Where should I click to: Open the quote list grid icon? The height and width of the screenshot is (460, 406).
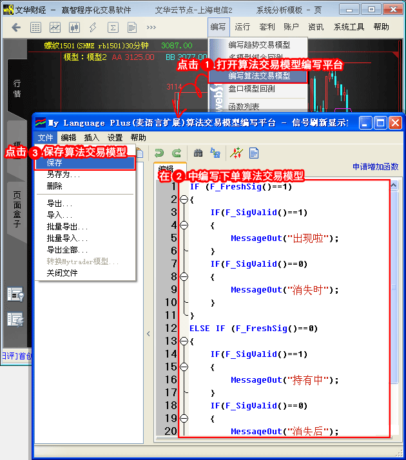pos(36,28)
